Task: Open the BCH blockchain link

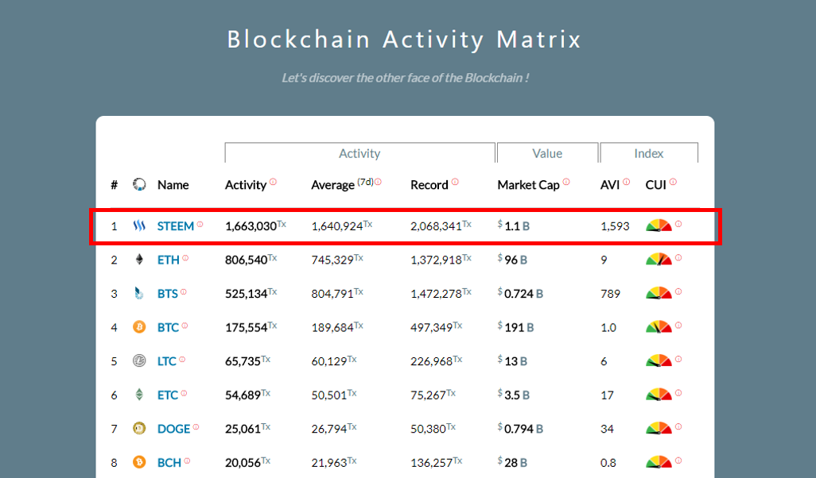Action: tap(169, 463)
